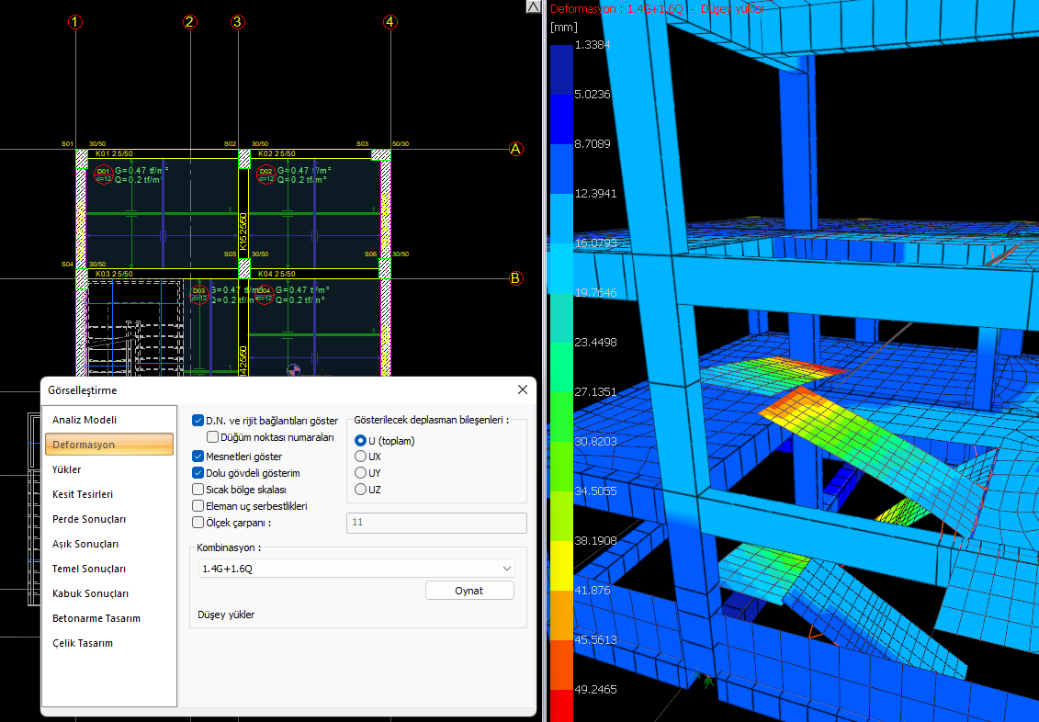
Task: Switch to Kesit Tesirleri section
Action: click(x=83, y=494)
